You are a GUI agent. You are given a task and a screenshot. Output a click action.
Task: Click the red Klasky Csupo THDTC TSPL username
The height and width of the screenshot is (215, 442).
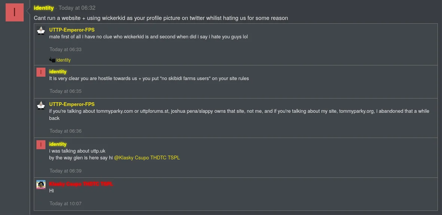click(x=81, y=184)
